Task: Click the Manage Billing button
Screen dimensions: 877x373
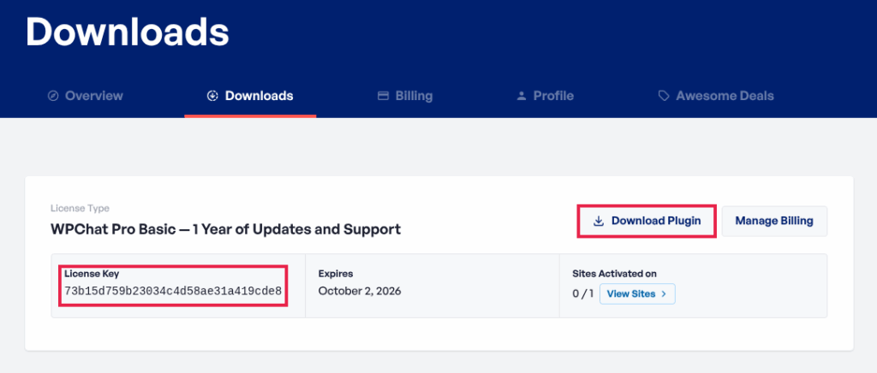Action: (x=774, y=221)
